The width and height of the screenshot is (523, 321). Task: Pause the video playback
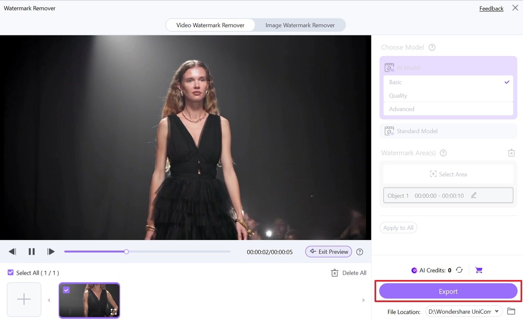(31, 251)
